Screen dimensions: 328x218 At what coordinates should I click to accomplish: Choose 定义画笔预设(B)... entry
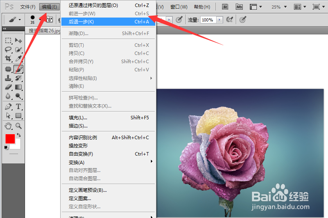(x=108, y=190)
